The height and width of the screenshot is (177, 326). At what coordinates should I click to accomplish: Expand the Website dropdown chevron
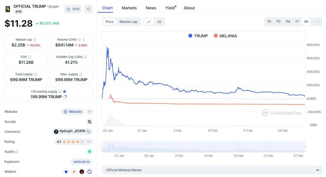89,111
